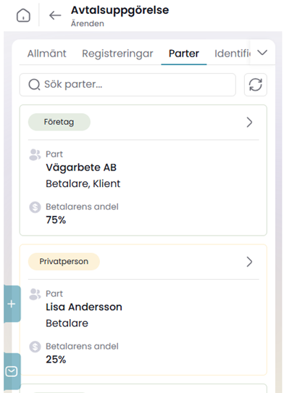Click the dollar icon beside 25% share
The width and height of the screenshot is (284, 393).
(35, 347)
